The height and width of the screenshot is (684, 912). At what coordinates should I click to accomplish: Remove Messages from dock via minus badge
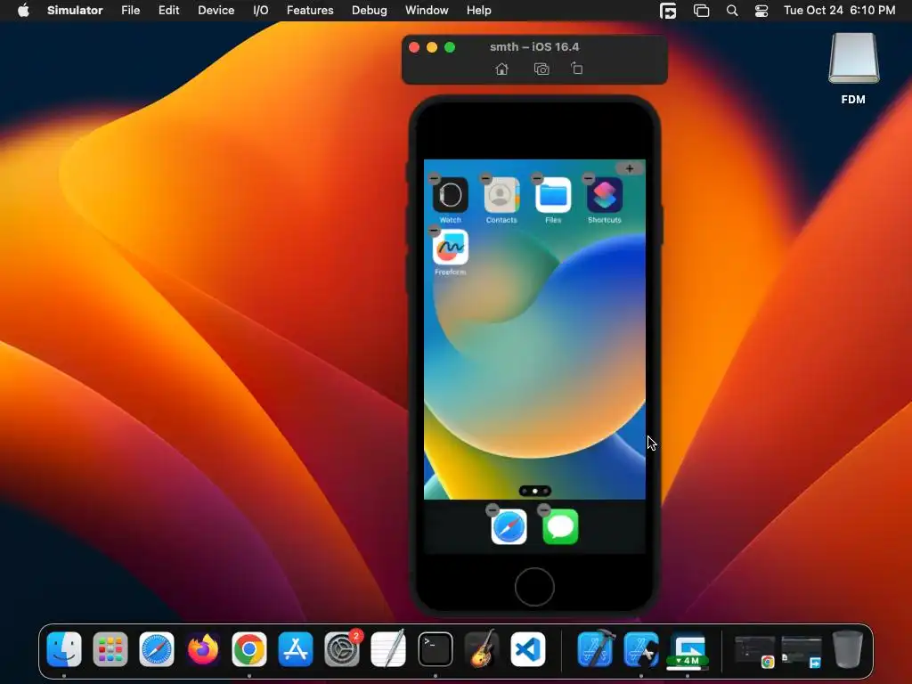point(544,510)
